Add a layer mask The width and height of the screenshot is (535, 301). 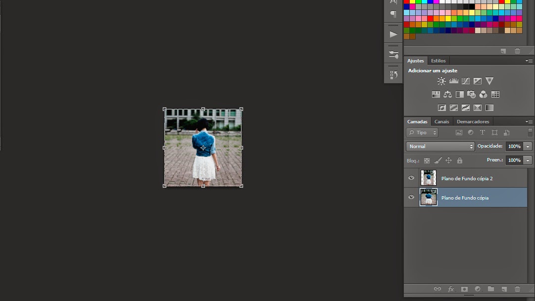[x=464, y=289]
